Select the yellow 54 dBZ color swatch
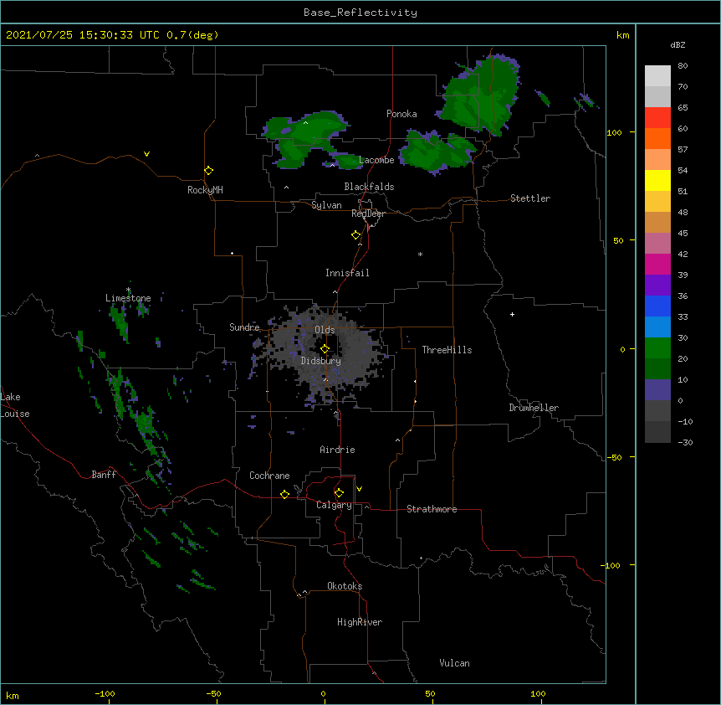Viewport: 721px width, 705px height. click(x=657, y=180)
